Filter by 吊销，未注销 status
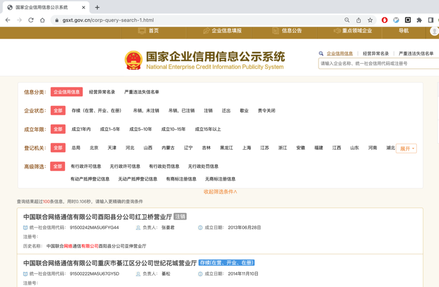 [x=146, y=111]
